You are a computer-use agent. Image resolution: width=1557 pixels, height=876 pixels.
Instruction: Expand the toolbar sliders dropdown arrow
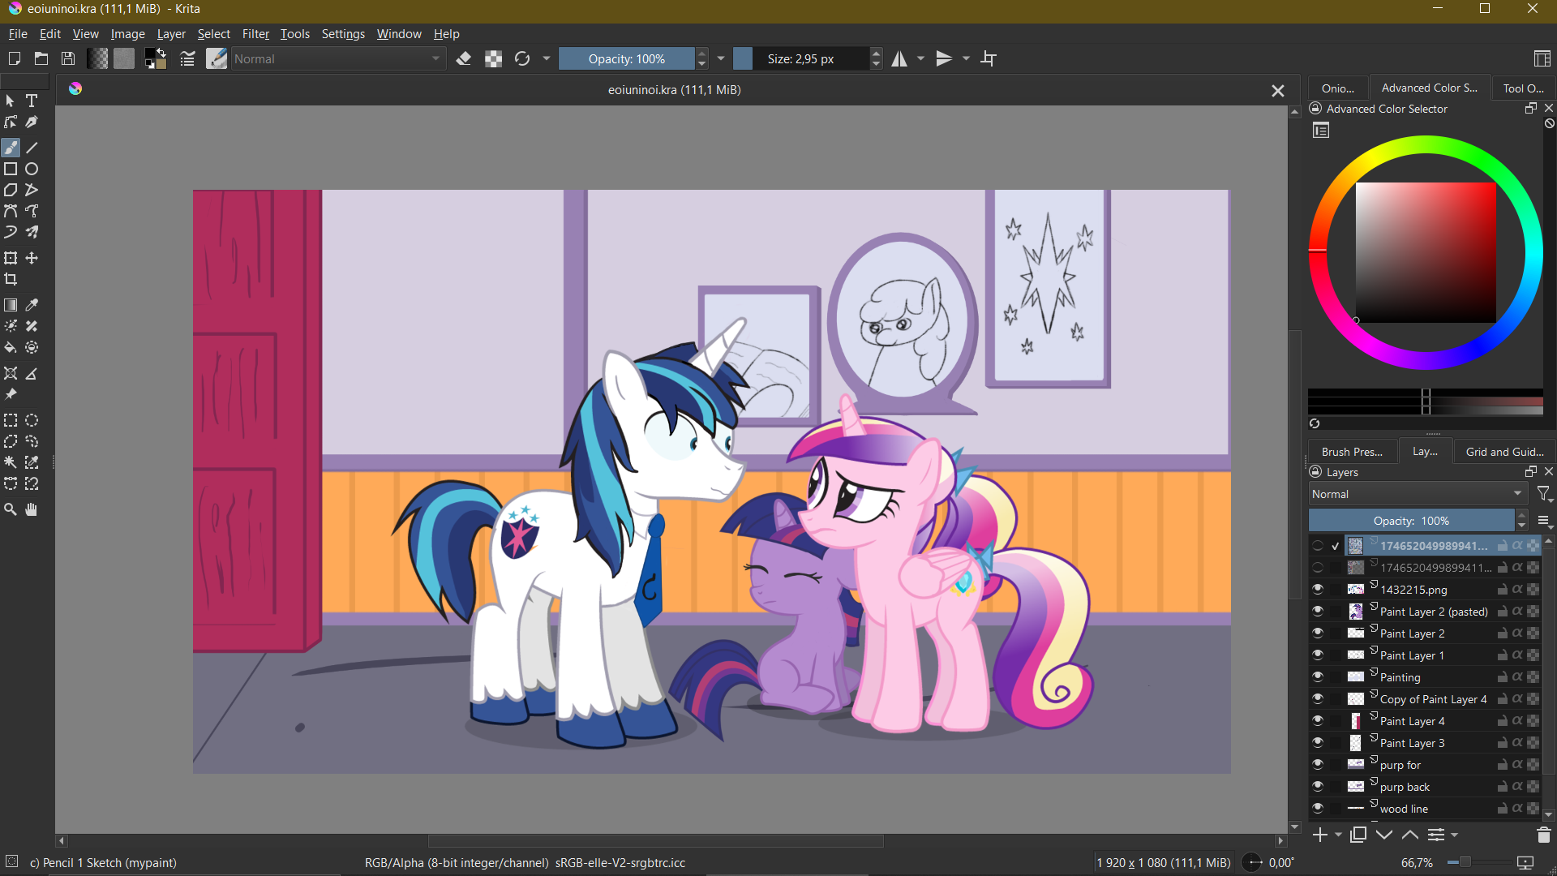click(x=721, y=58)
